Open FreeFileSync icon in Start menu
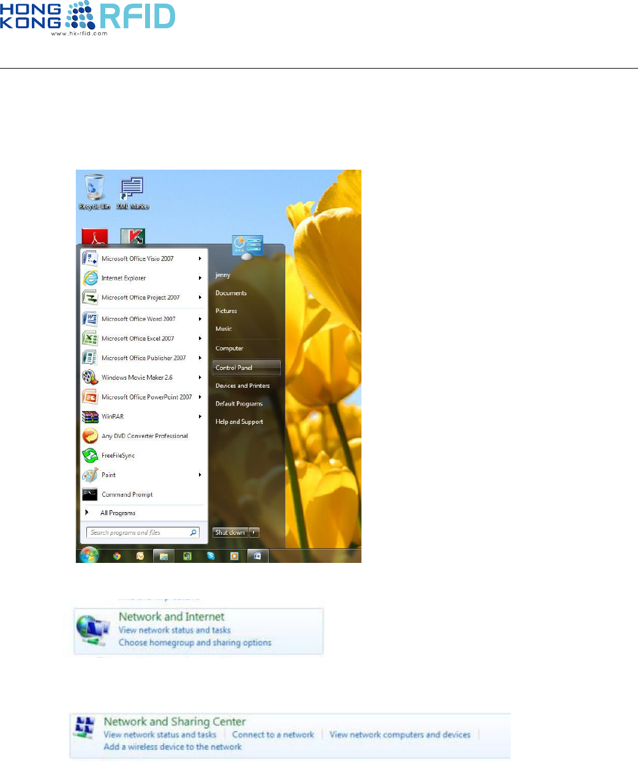The image size is (638, 762). 90,456
